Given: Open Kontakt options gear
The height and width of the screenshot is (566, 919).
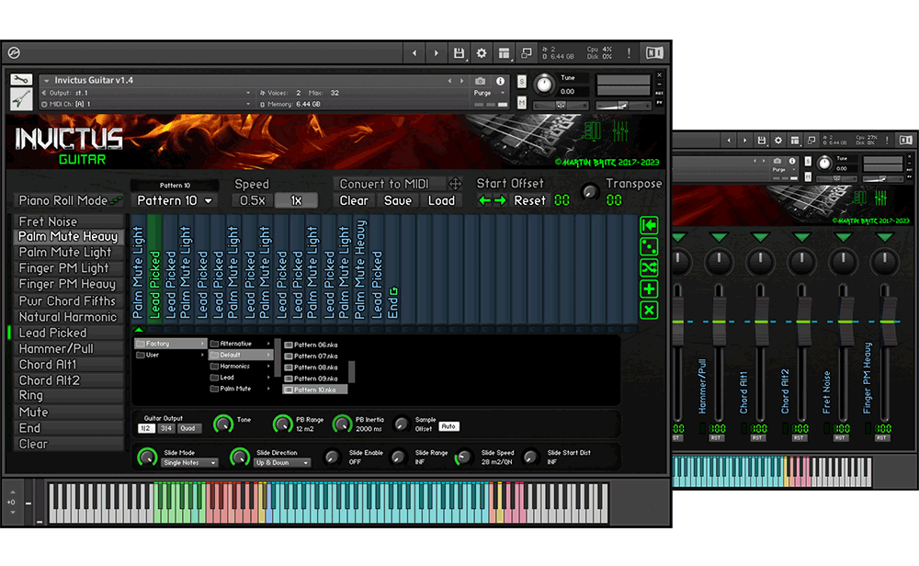Looking at the screenshot, I should pyautogui.click(x=482, y=53).
